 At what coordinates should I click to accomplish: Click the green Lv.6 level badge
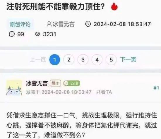click(x=71, y=83)
